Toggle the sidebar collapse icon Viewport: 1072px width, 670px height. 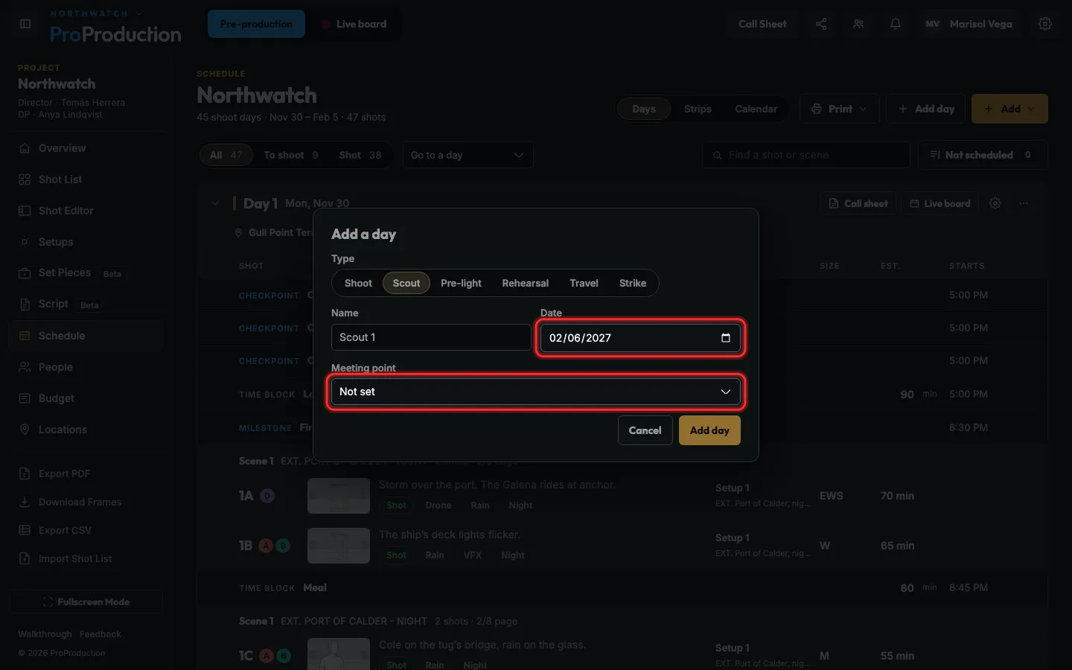tap(25, 24)
